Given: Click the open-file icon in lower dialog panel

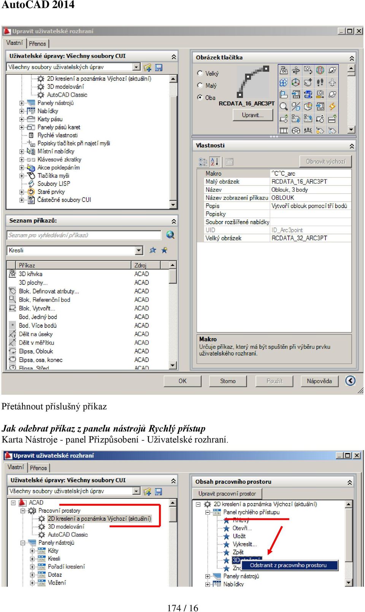Looking at the screenshot, I should (148, 492).
